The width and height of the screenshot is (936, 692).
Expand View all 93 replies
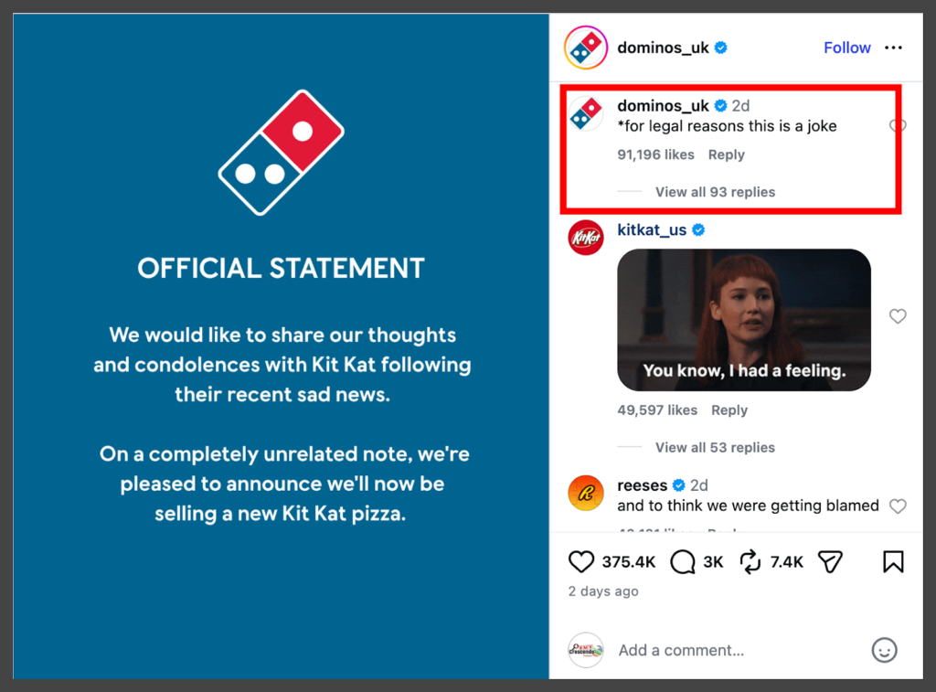[715, 192]
